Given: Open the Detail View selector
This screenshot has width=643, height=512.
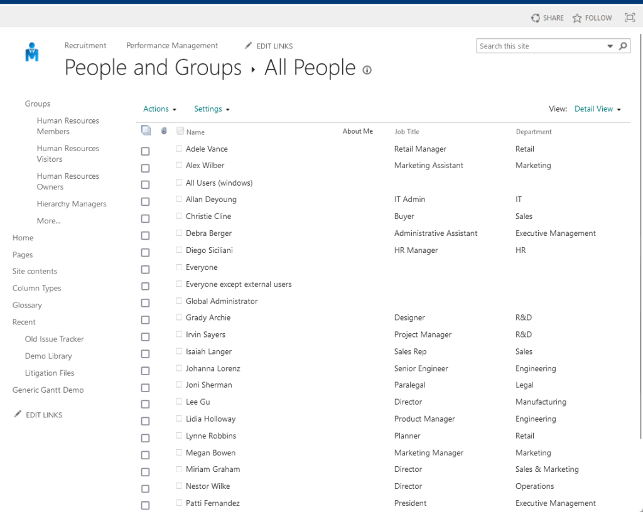Looking at the screenshot, I should tap(598, 109).
